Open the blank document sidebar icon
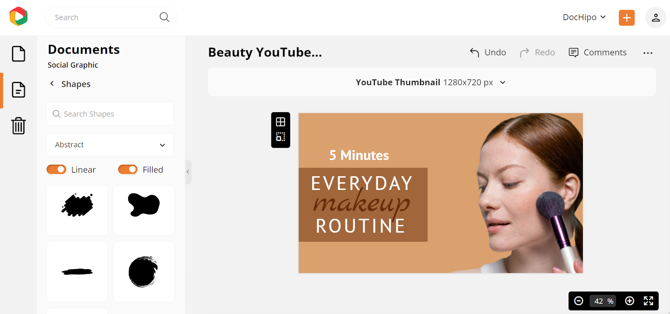Screen dimensions: 670x314 [x=18, y=54]
